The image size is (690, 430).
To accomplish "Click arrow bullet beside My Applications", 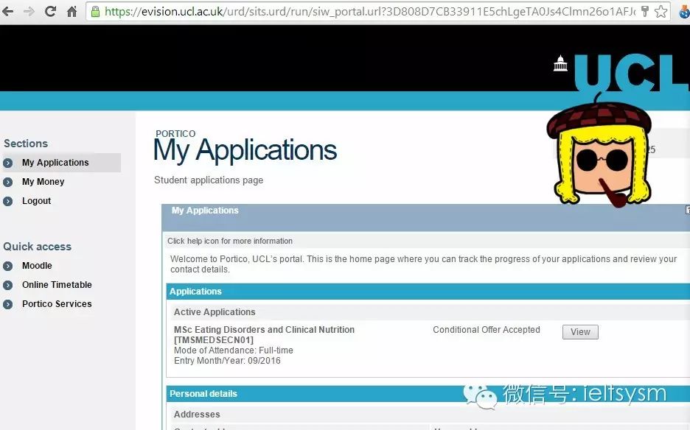I will (x=8, y=163).
